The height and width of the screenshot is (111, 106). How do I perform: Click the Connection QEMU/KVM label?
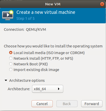point(25,29)
